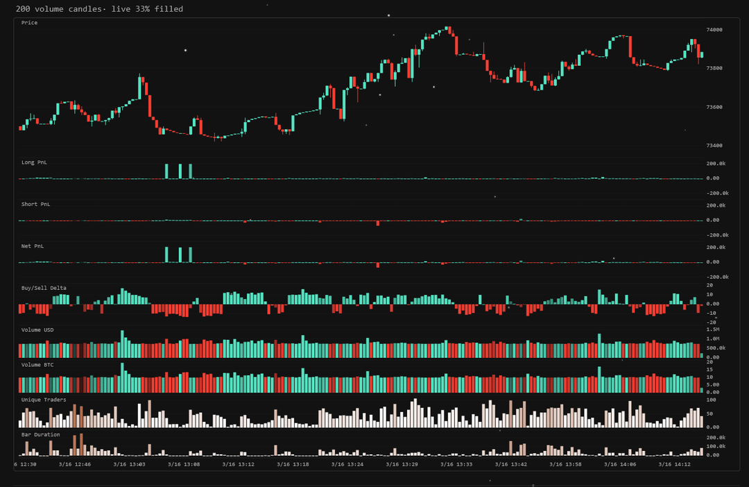Select the Long PnL panel label
Screen dimensions: 749x487
tap(33, 162)
